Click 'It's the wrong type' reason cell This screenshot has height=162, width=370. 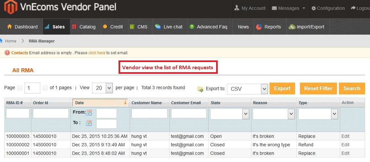(x=271, y=145)
